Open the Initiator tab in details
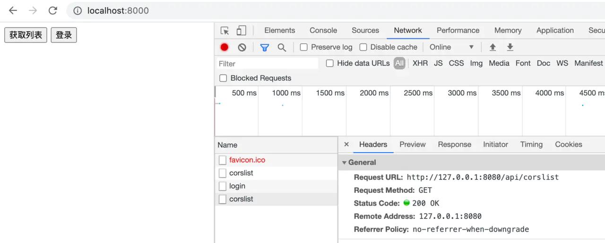This screenshot has height=243, width=605. click(x=496, y=145)
